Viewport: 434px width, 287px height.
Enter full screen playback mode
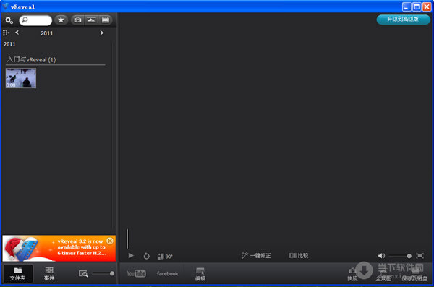click(x=420, y=256)
